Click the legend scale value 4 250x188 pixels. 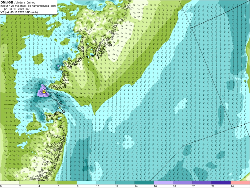tap(39, 186)
